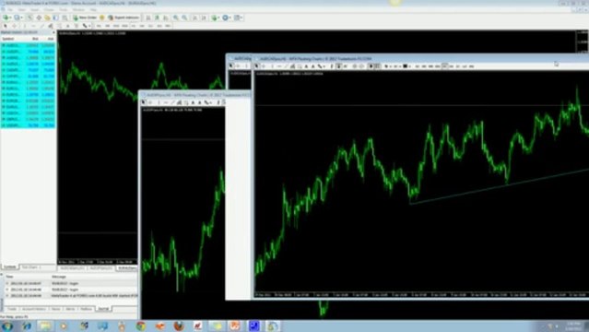Screen dimensions: 589x332
Task: Open MetaEditor with the yellow icon
Action: [x=101, y=18]
